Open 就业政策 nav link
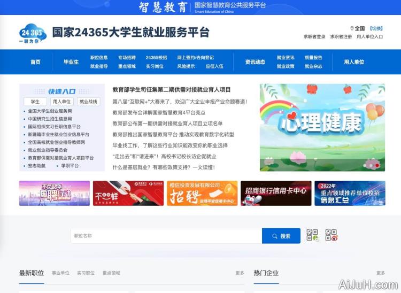This screenshot has height=293, width=401. pos(286,66)
